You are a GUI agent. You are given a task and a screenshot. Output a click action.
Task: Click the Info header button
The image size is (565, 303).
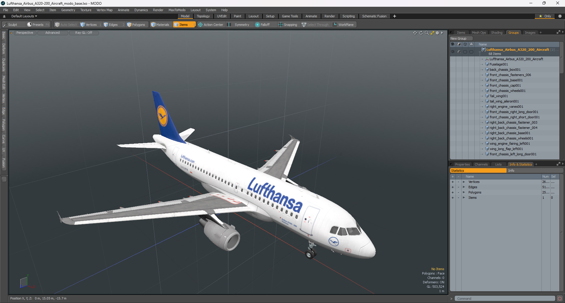pyautogui.click(x=535, y=171)
